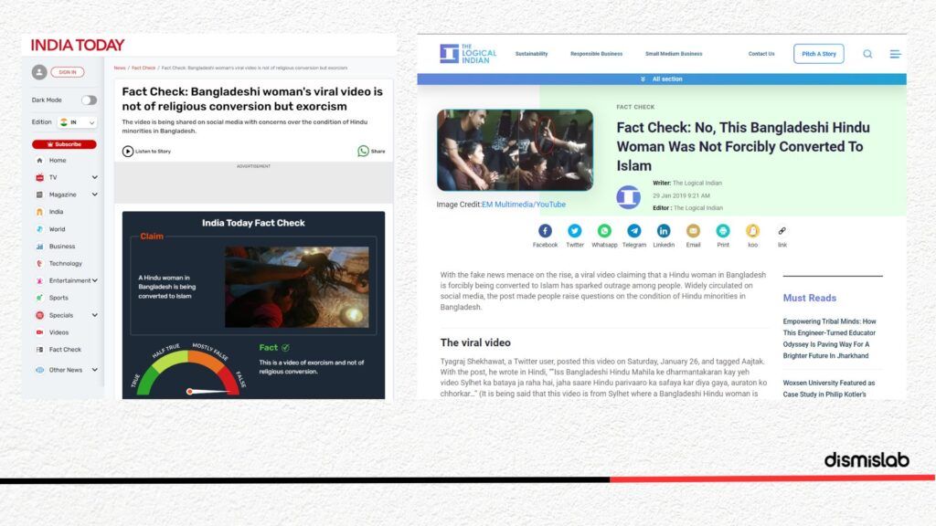Click the exorcism claim image
Screen dimensions: 936x526
pyautogui.click(x=297, y=287)
